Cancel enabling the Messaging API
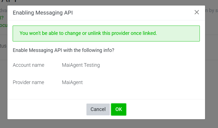The height and width of the screenshot is (128, 218). click(98, 109)
